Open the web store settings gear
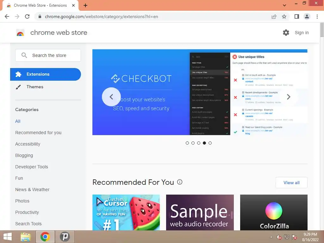 point(286,33)
